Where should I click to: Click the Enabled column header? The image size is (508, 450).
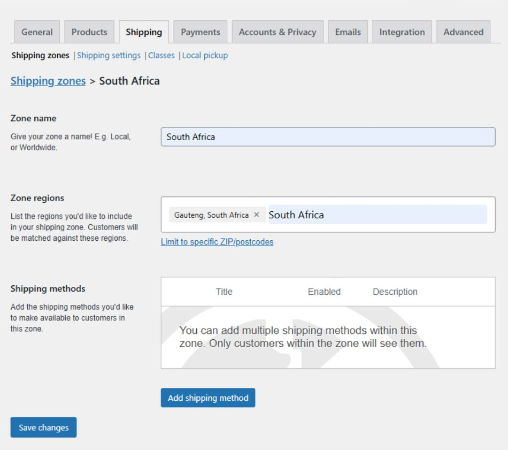pyautogui.click(x=324, y=292)
